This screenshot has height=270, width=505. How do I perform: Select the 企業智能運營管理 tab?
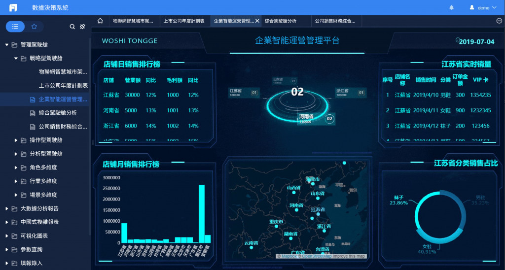coord(233,21)
